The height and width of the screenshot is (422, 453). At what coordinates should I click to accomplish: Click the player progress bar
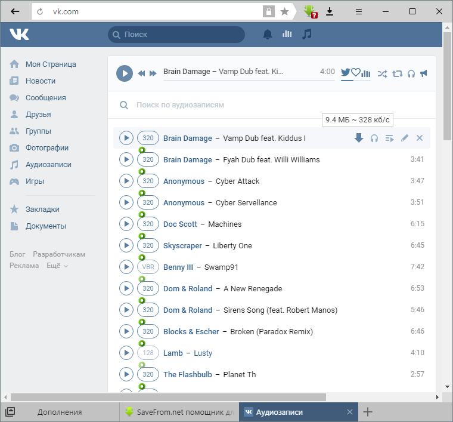249,81
